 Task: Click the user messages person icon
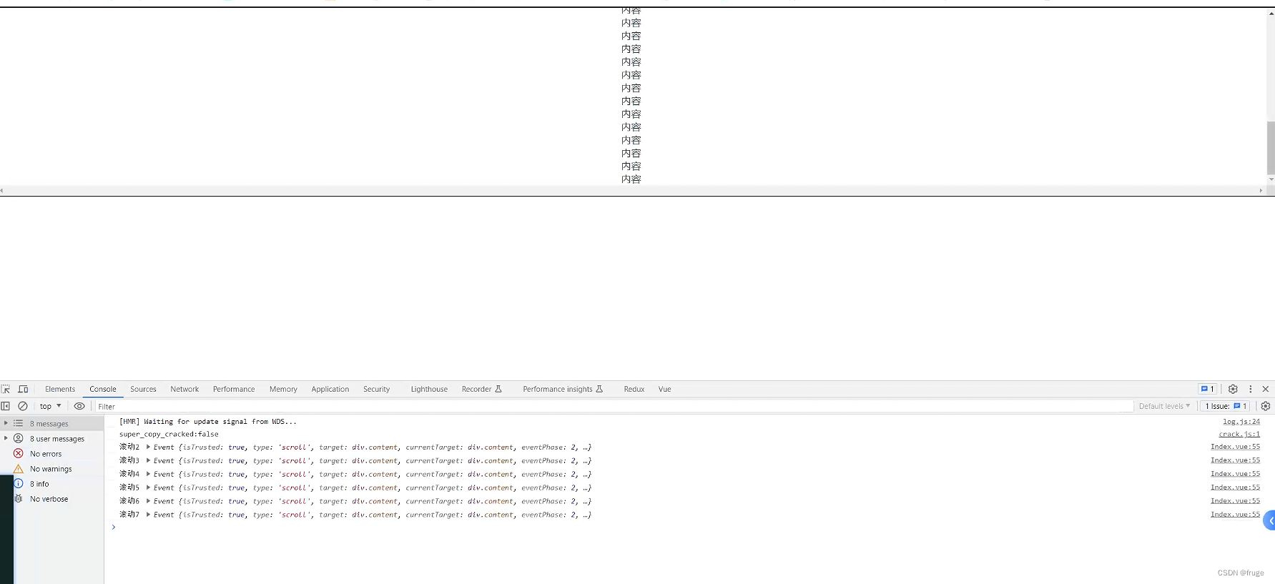click(19, 438)
